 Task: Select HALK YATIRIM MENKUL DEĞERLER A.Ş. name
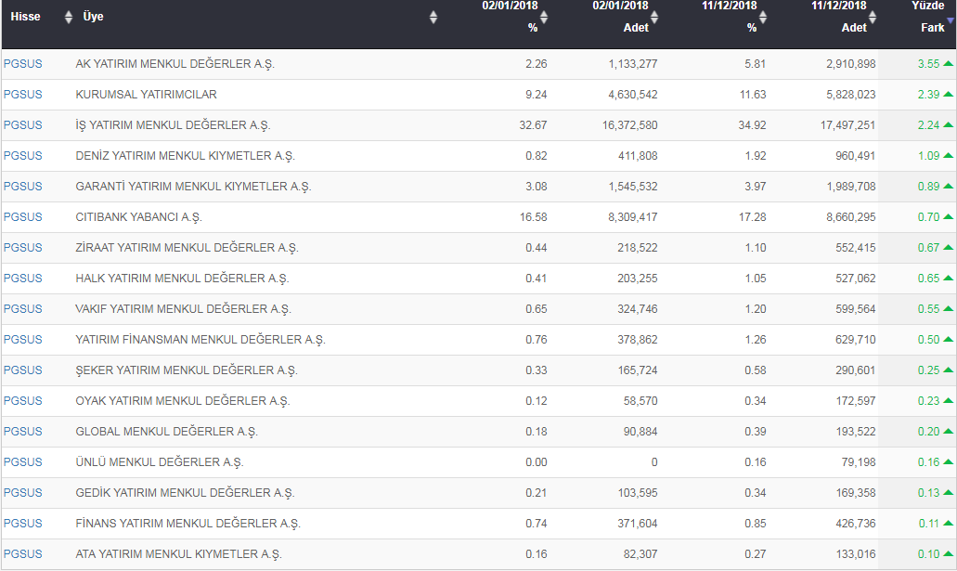point(182,279)
